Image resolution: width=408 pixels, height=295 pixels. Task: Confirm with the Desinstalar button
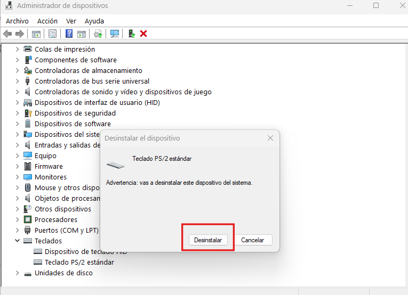tap(208, 240)
